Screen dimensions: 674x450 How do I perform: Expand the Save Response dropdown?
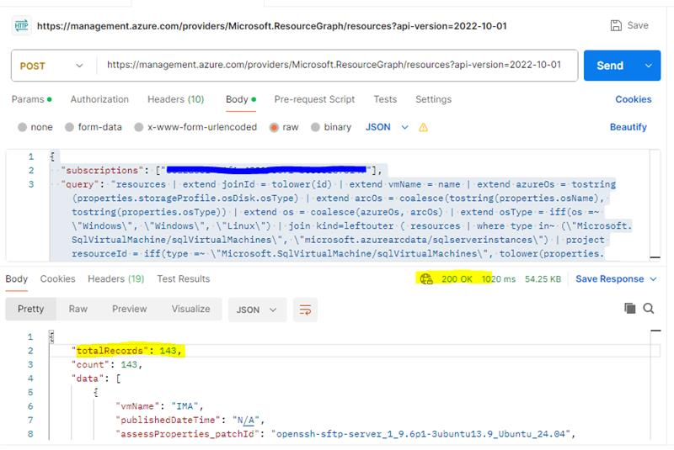[x=654, y=279]
